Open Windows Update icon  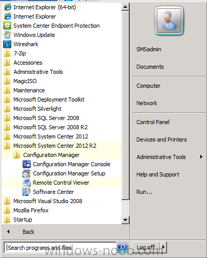(7, 35)
